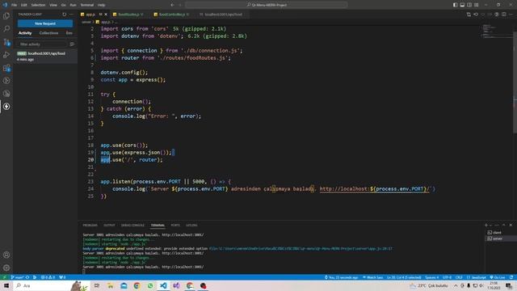
Task: Select the client terminal
Action: click(x=500, y=233)
